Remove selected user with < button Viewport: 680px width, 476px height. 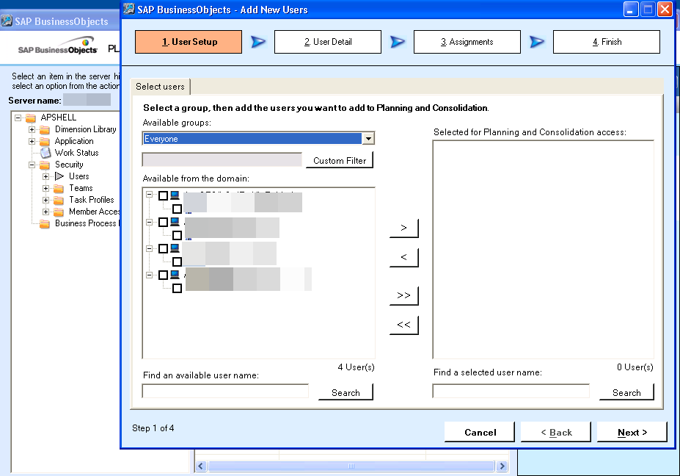403,257
